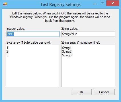
Task: Click the String1 line in string array
Action: coord(67,48)
